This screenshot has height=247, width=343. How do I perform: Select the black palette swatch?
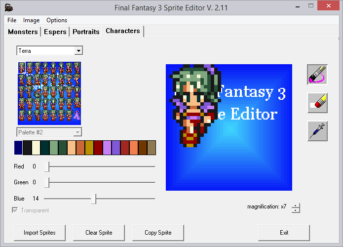tap(27, 148)
